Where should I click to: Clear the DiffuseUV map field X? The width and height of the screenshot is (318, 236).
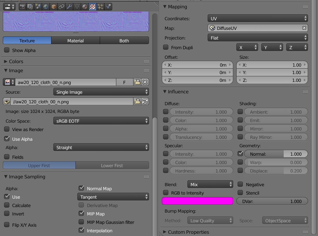[304, 28]
